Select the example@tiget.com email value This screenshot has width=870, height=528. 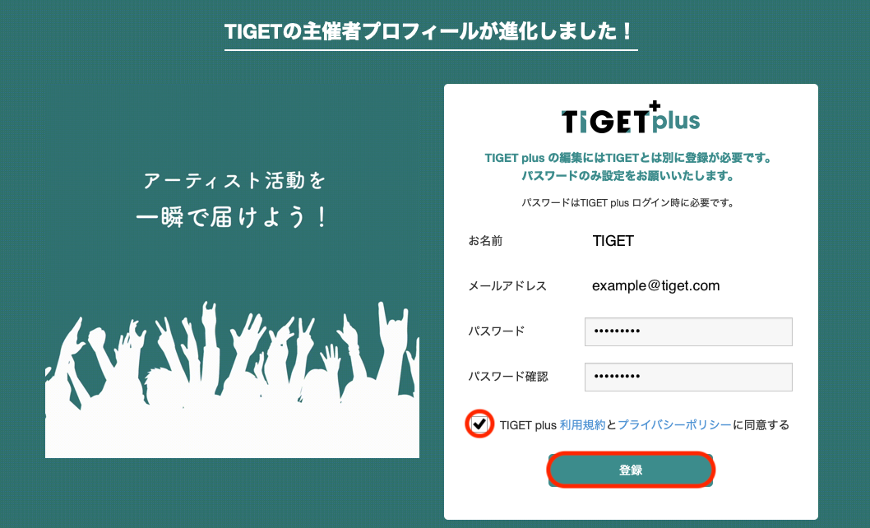coord(656,286)
